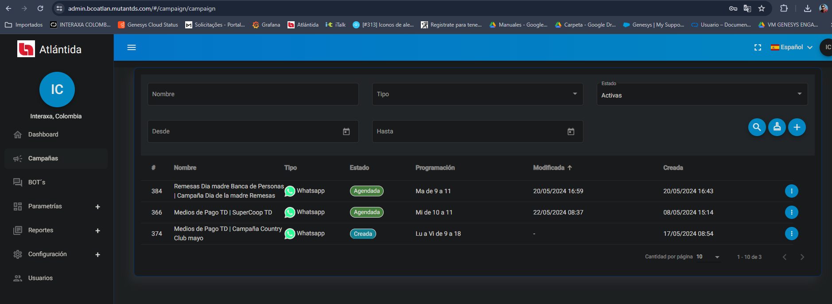Open actions menu for campaign 374

pos(791,234)
